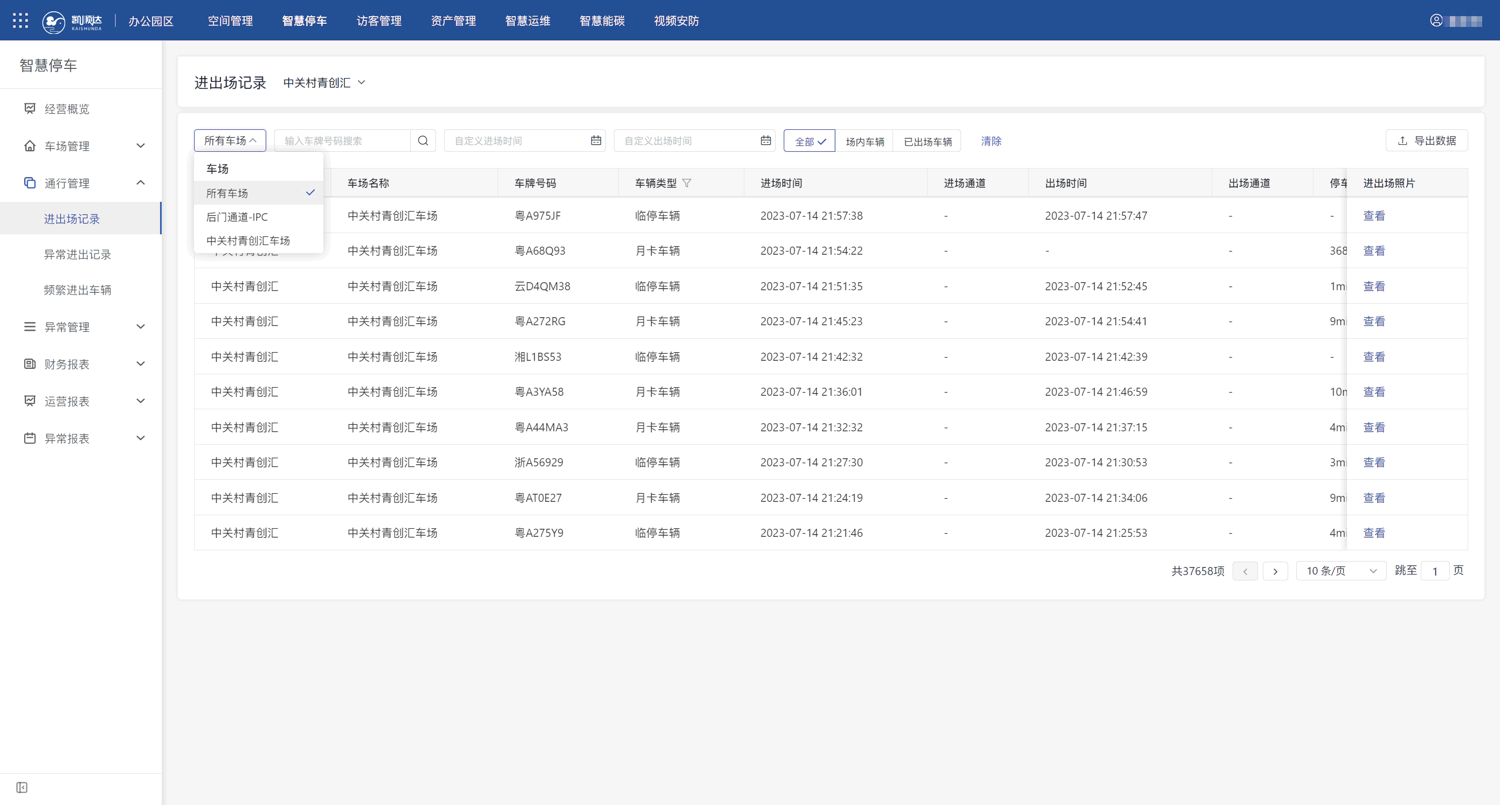Click the user account avatar icon
This screenshot has height=805, width=1500.
coord(1436,21)
